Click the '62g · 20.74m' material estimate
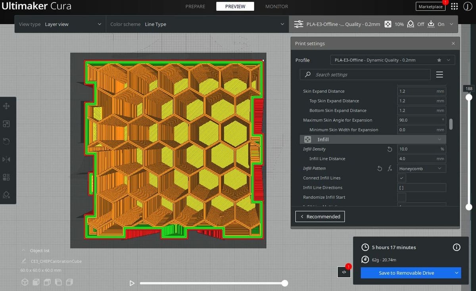This screenshot has width=476, height=291. coord(384,260)
